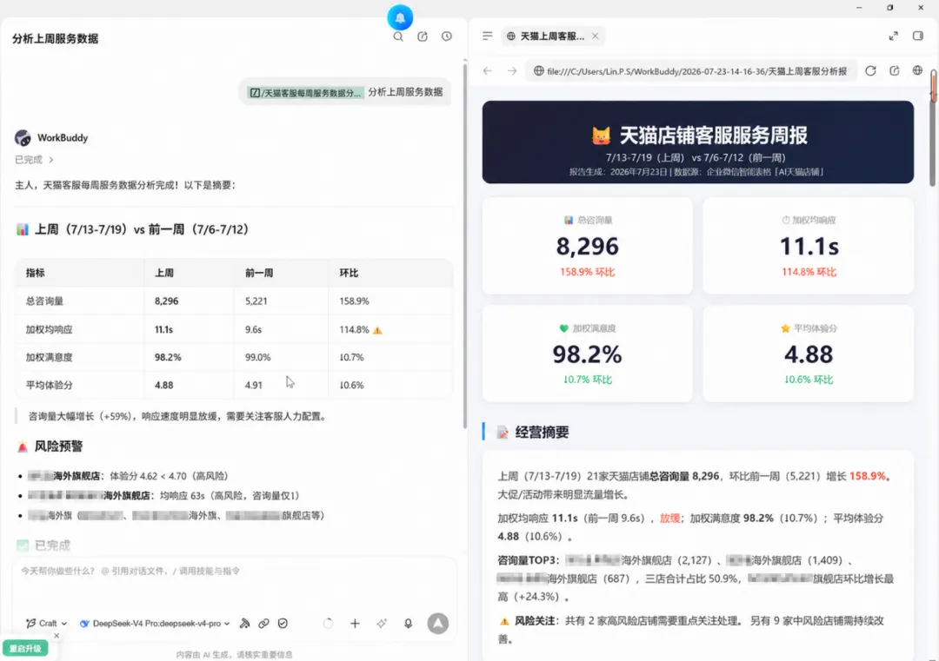Click the 平均体验分 card showing 4.88

click(809, 354)
